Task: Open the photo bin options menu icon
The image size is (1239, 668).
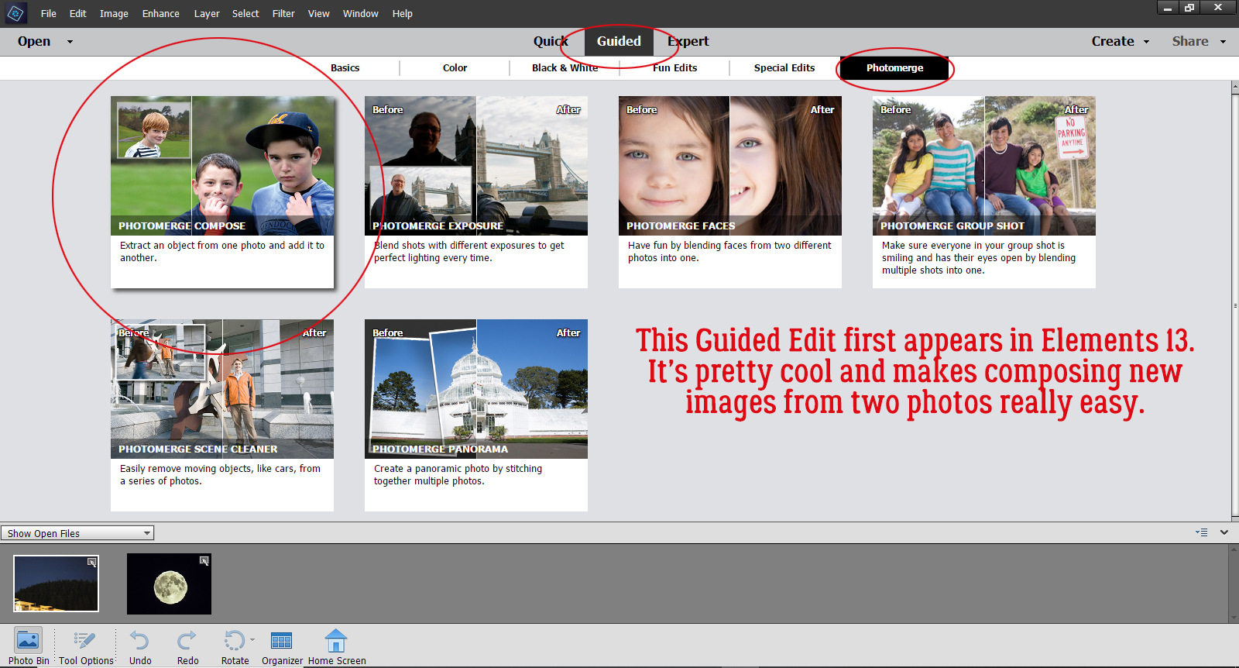Action: [1202, 532]
